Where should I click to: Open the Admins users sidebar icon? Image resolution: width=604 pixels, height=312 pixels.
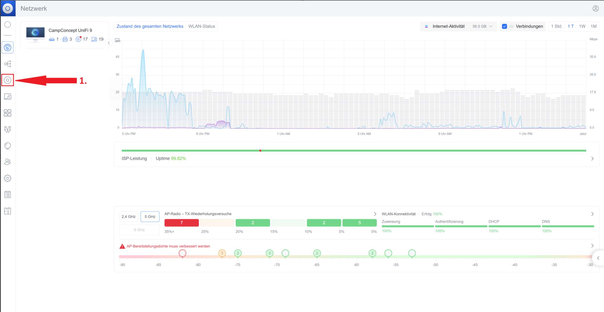click(8, 162)
